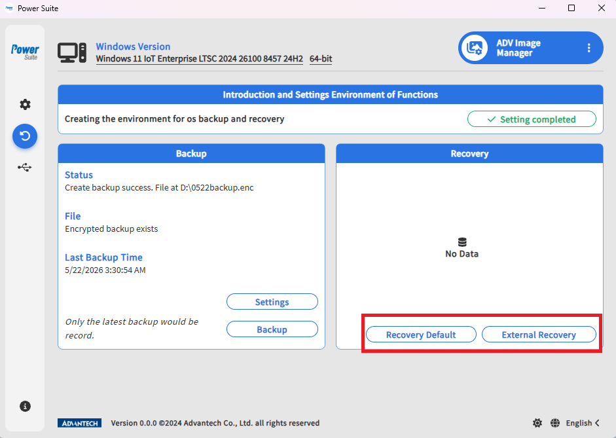The image size is (616, 438).
Task: Click the File heading in Backup panel
Action: (73, 216)
